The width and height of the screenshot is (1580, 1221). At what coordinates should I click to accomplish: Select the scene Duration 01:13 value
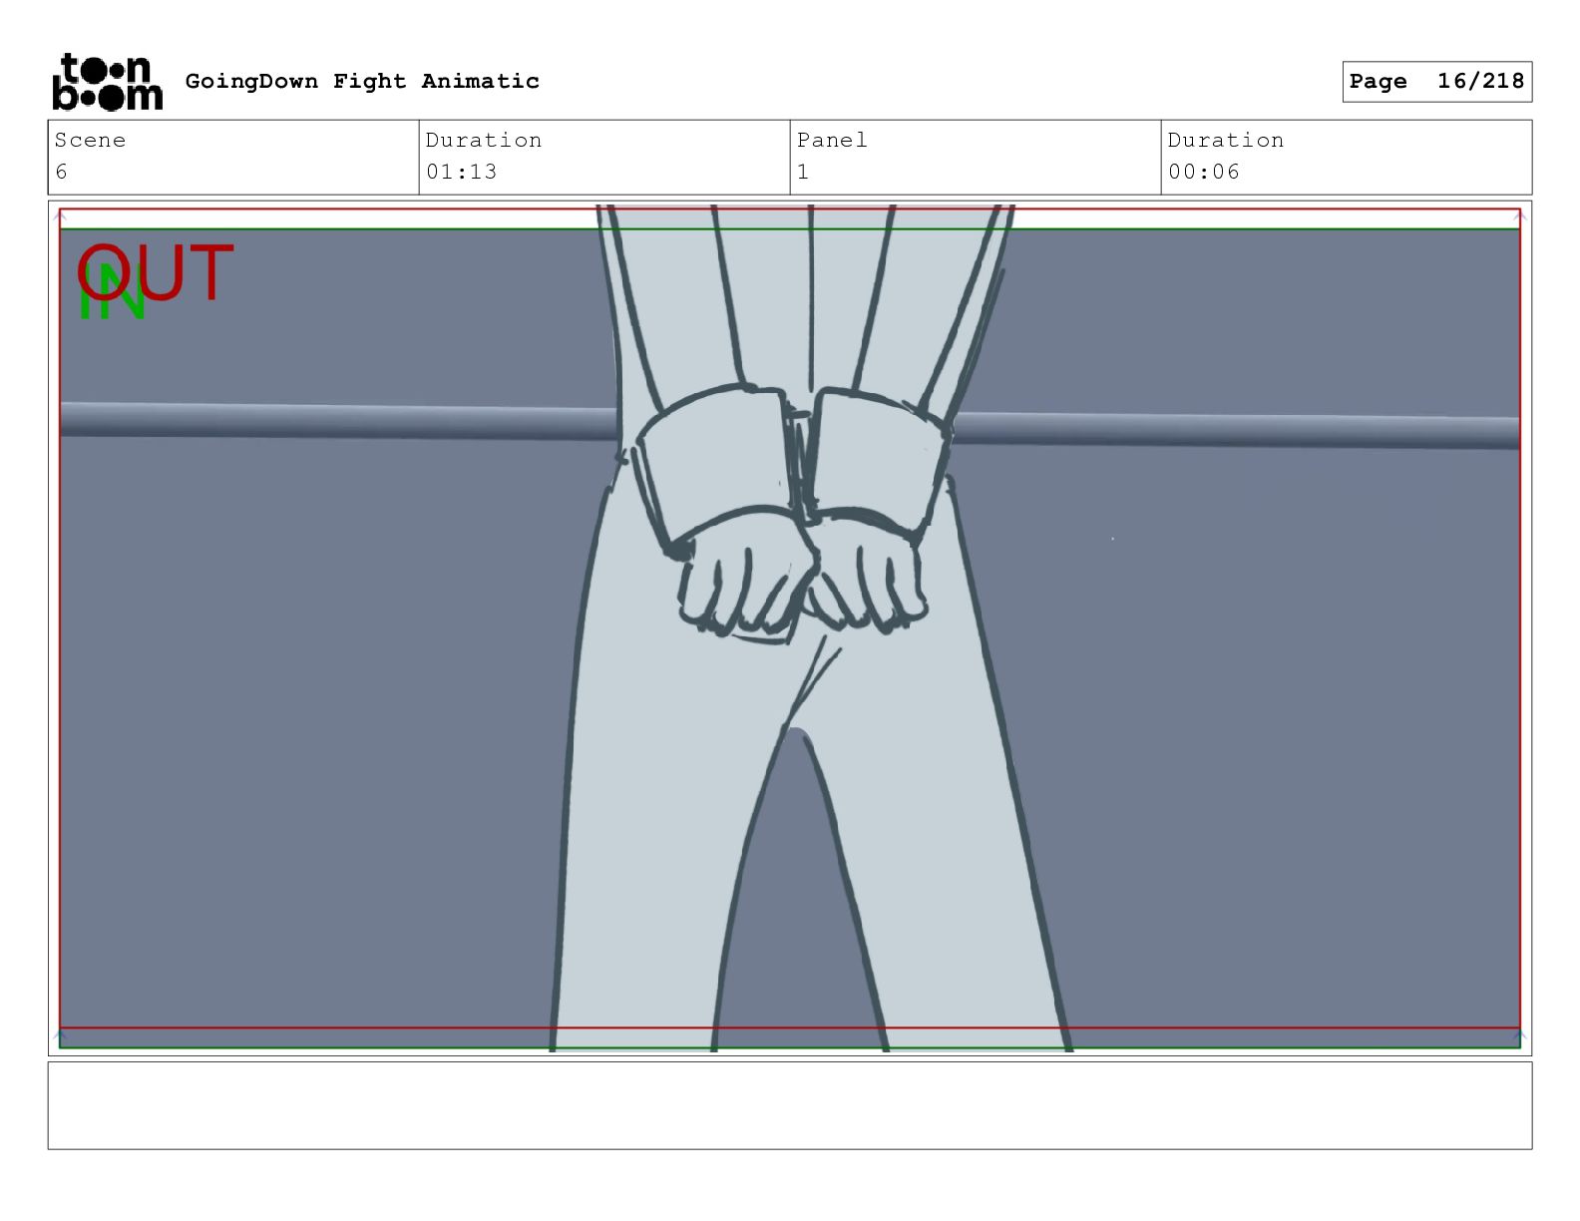click(x=462, y=172)
